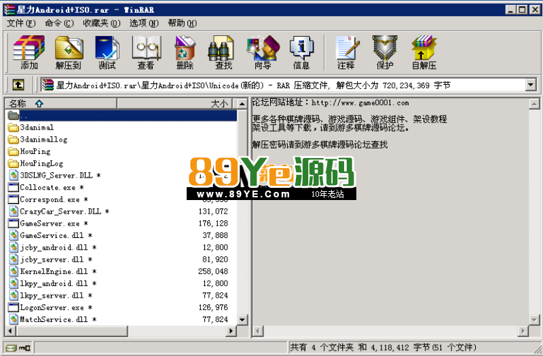Image resolution: width=543 pixels, height=356 pixels.
Task: Click the archive path text field
Action: pos(282,85)
